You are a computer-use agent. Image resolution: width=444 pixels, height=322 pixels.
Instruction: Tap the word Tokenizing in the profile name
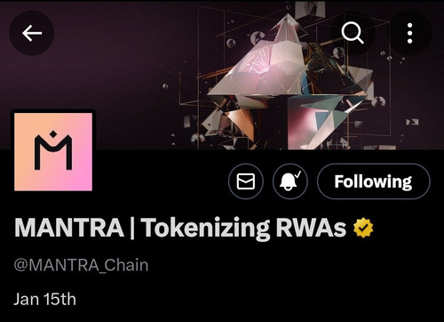pyautogui.click(x=205, y=228)
